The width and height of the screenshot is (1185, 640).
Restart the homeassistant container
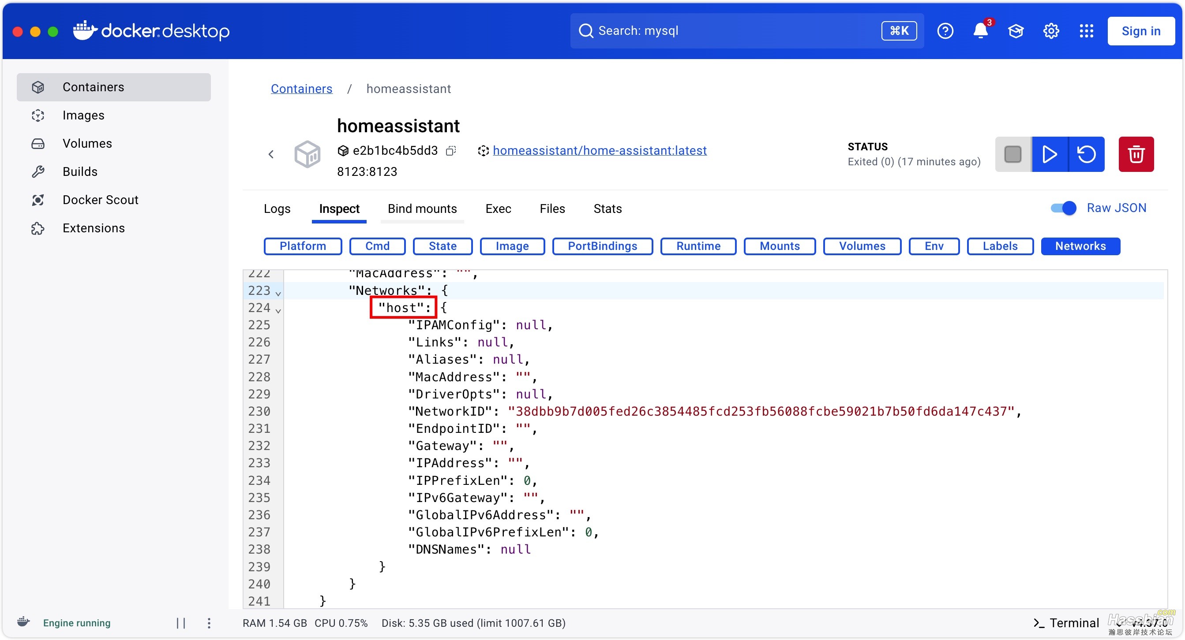(1087, 154)
